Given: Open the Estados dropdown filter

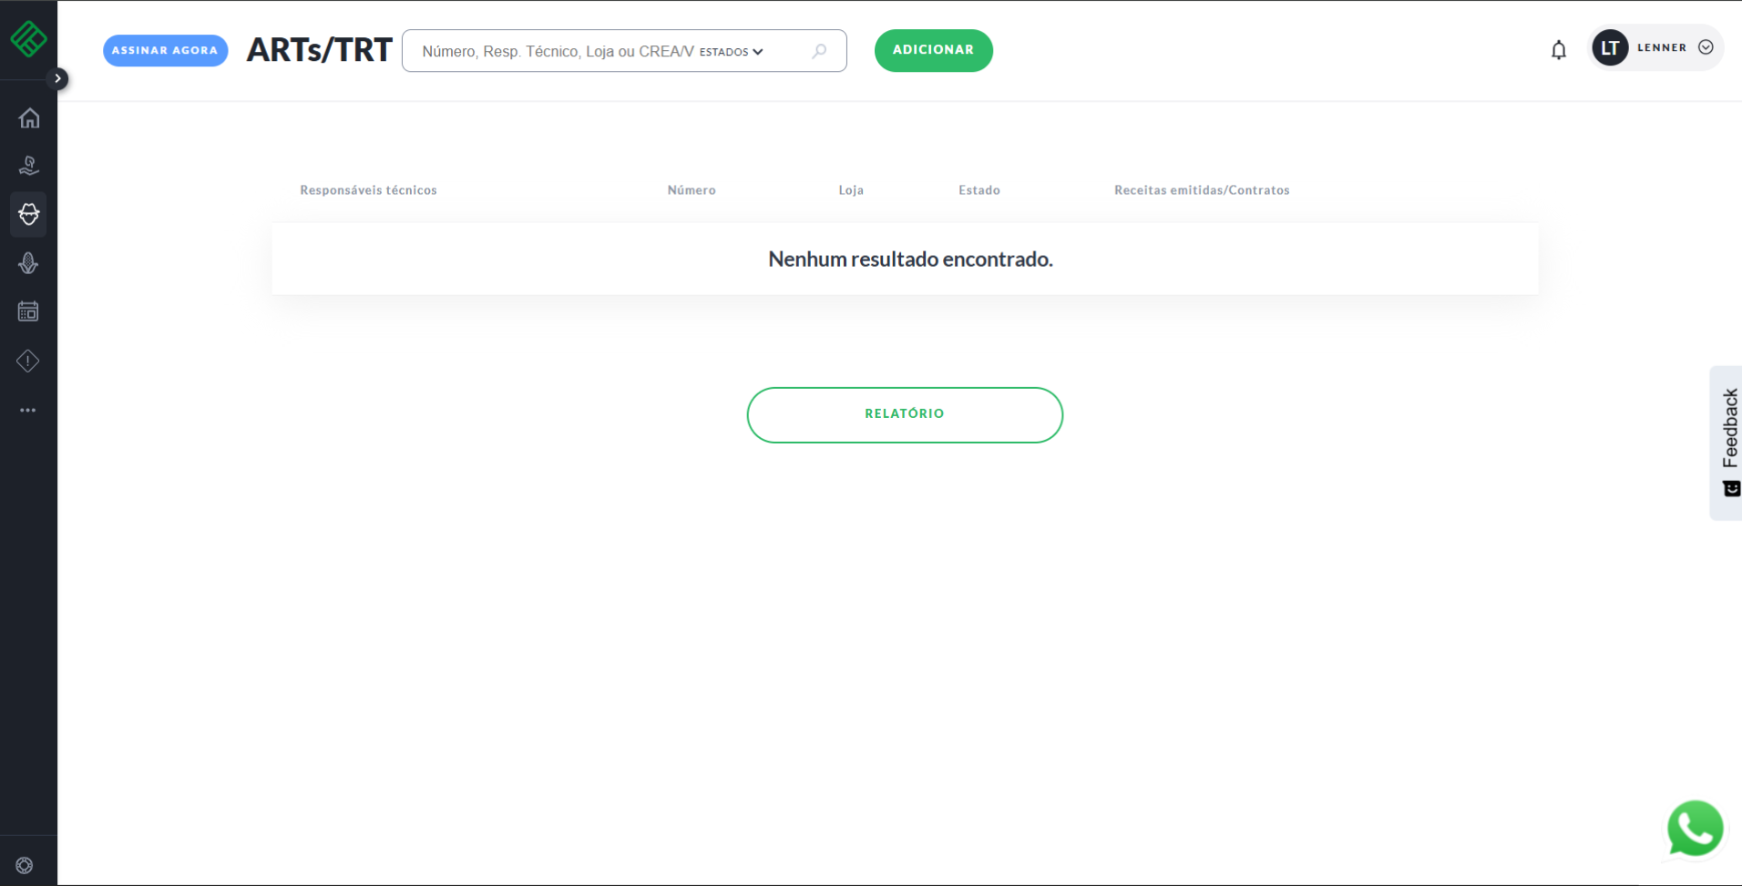Looking at the screenshot, I should (731, 52).
